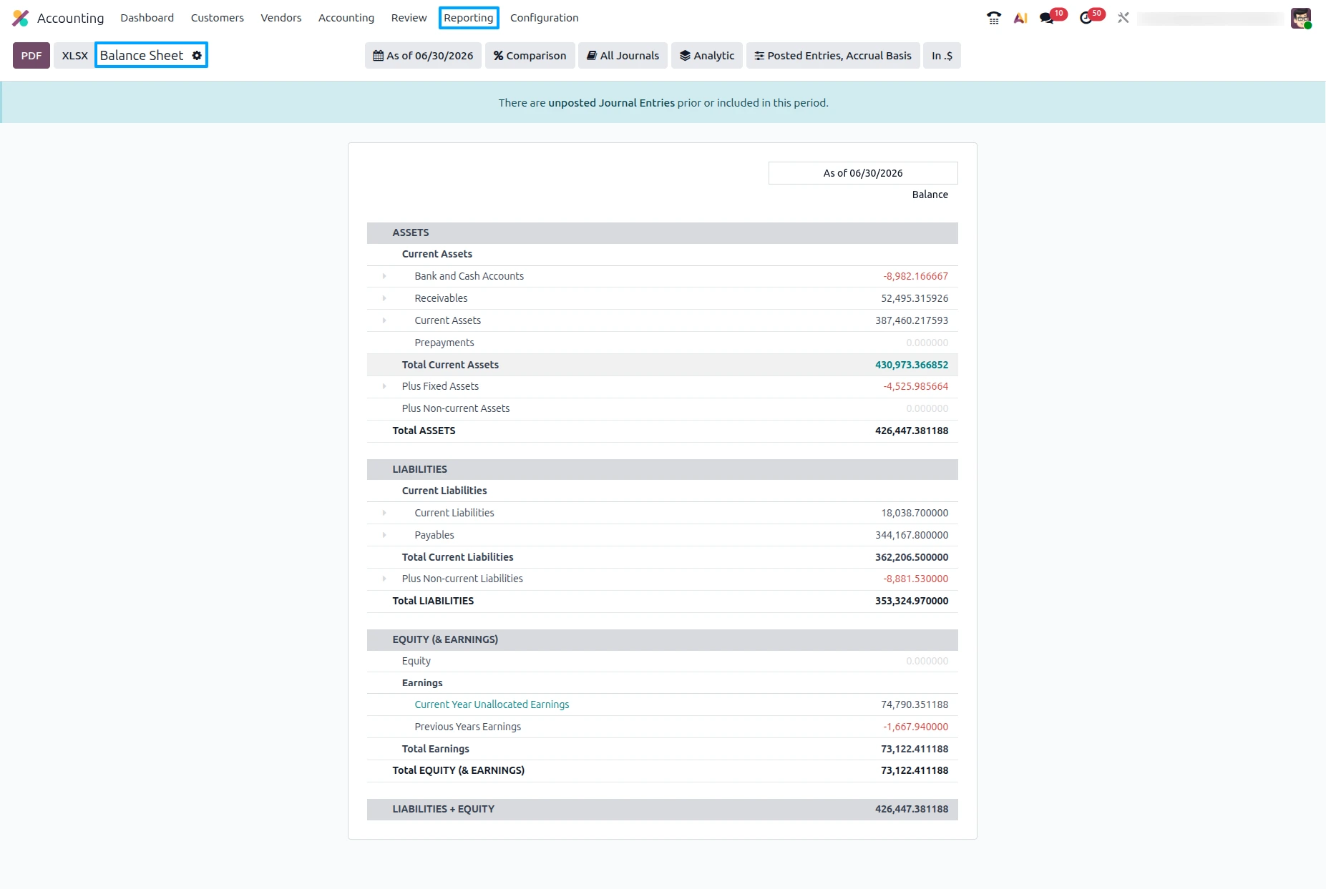Expand the Plus Fixed Assets row
1326x889 pixels.
384,386
